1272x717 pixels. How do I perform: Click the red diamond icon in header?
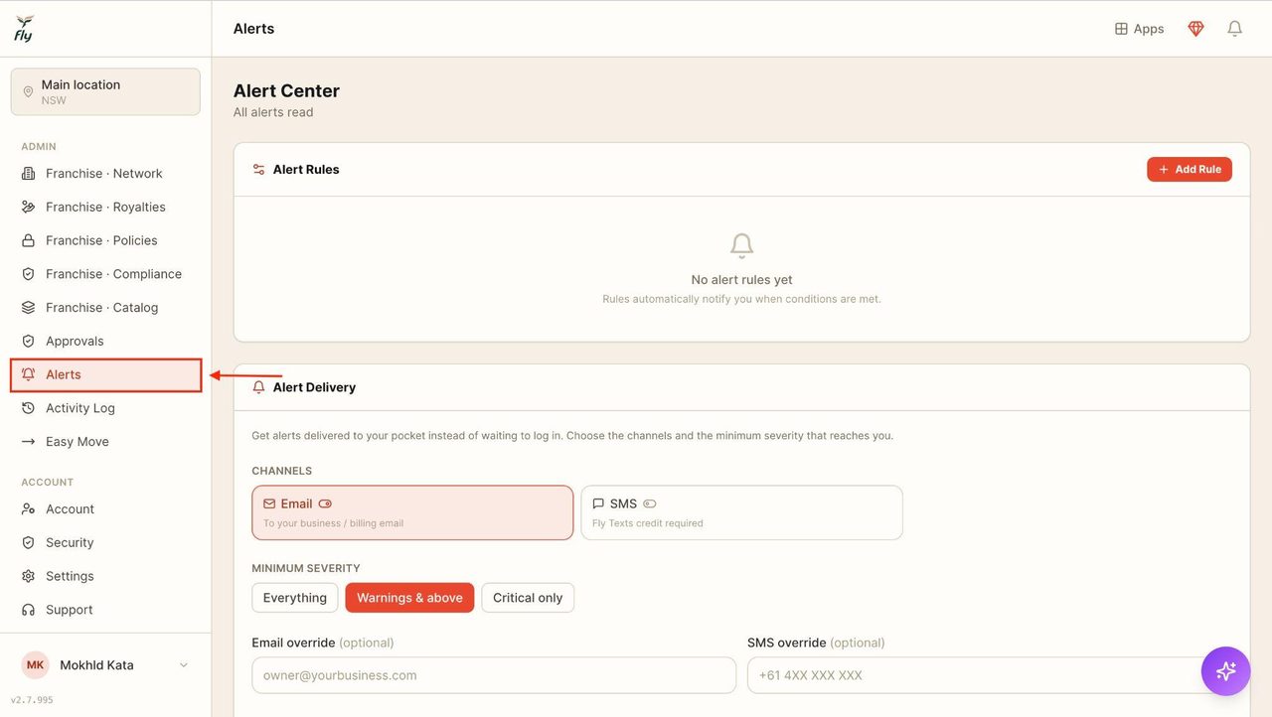tap(1195, 29)
